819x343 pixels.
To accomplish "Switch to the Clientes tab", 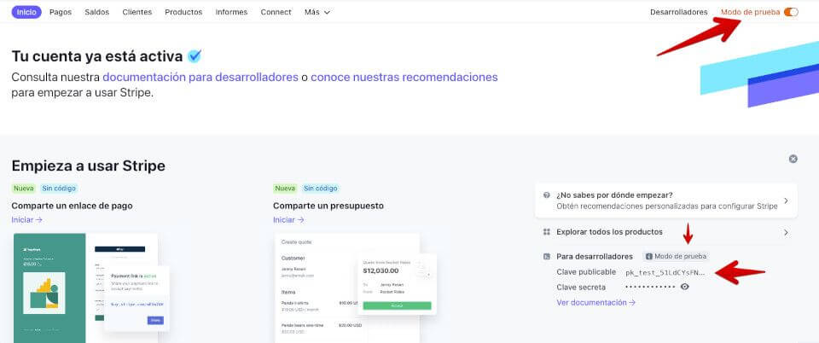I will click(137, 12).
